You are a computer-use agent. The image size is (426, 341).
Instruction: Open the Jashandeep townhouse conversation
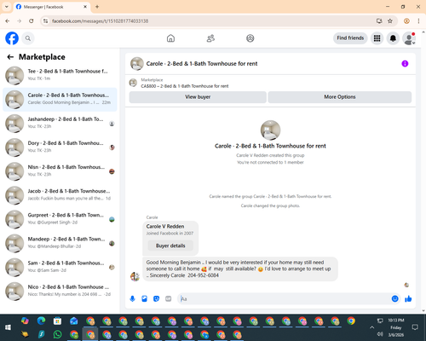point(60,124)
